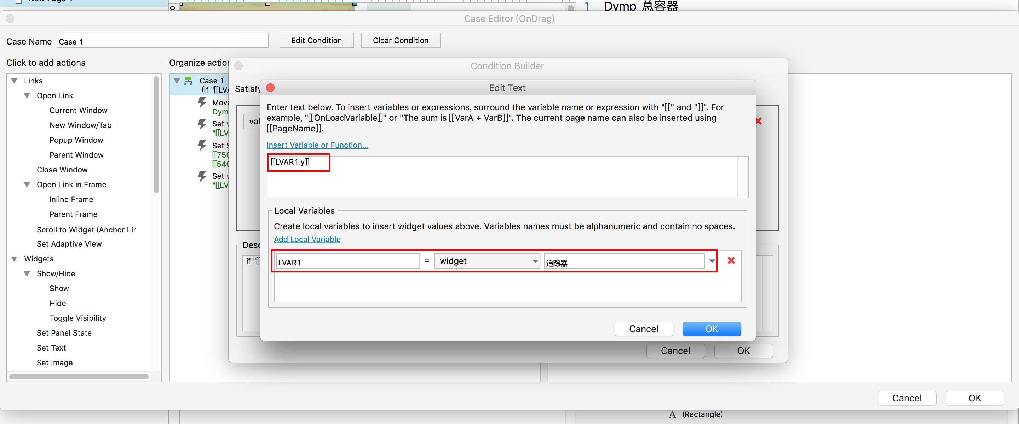Click the gray dot on Case Editor title bar

click(x=10, y=19)
